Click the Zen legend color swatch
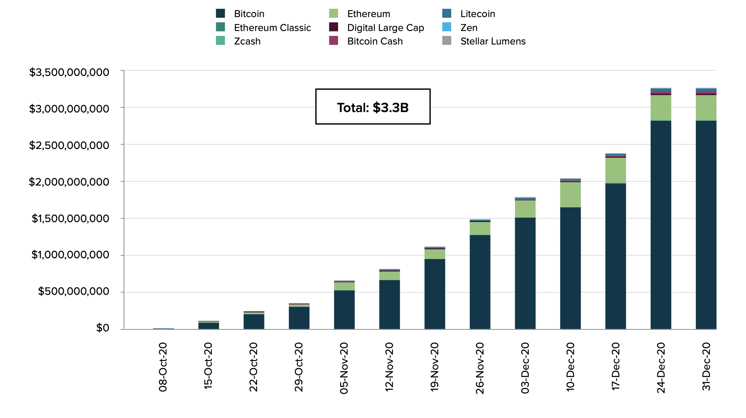Screen dimensions: 746x418 [447, 27]
